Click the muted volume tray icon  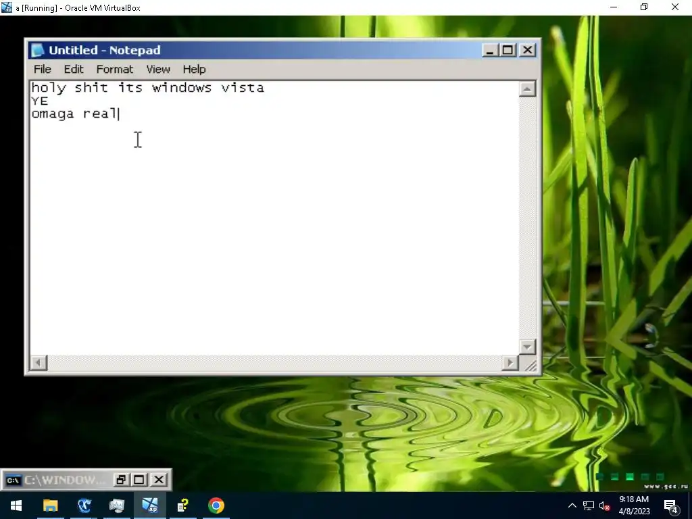click(604, 505)
